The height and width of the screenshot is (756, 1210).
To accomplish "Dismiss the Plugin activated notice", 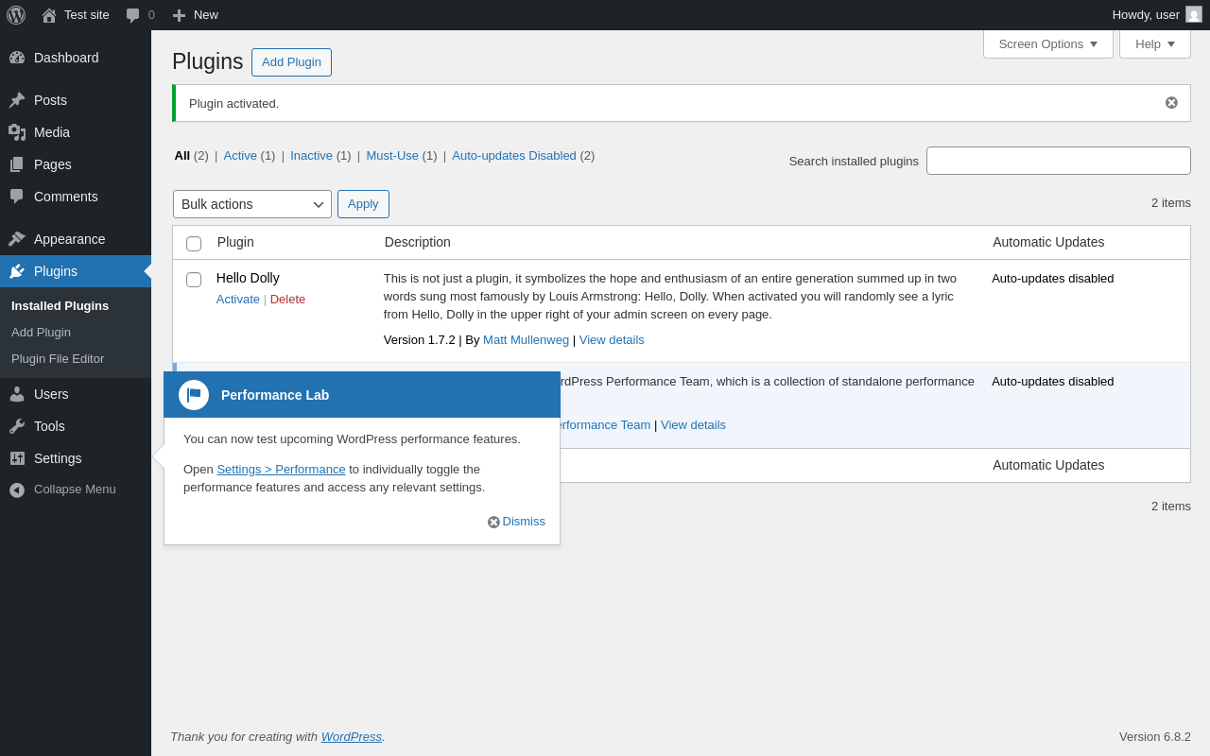I will (1171, 103).
